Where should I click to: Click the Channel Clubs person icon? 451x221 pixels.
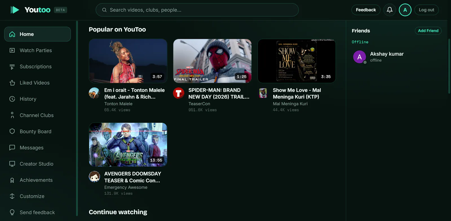[12, 115]
